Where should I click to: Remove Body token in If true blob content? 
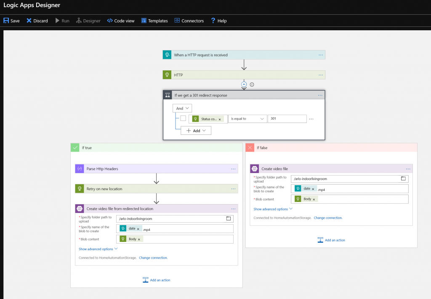[139, 239]
